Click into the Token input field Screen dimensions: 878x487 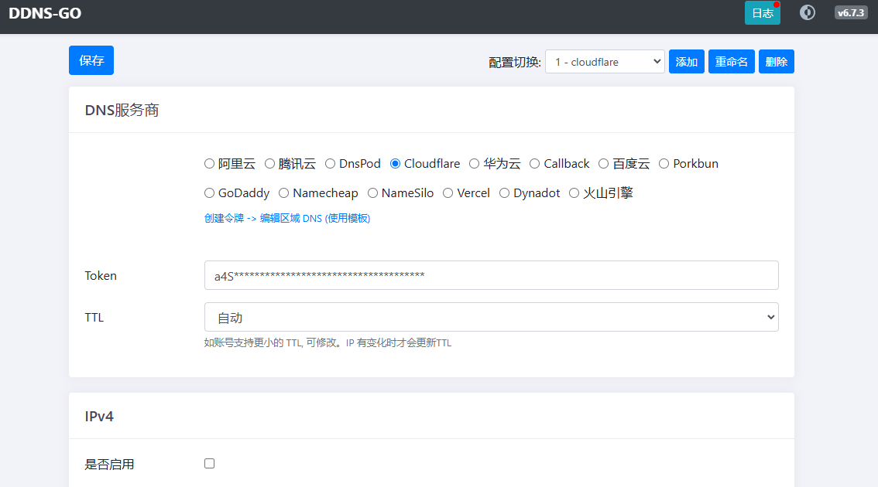tap(491, 275)
